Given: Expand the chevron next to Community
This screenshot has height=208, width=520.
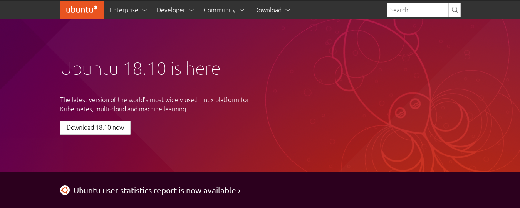Looking at the screenshot, I should 242,10.
